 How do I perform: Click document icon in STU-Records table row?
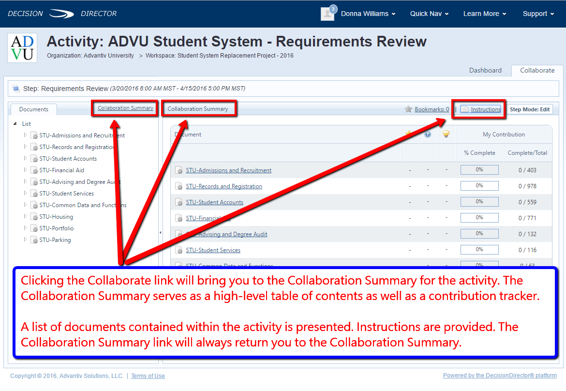tap(179, 186)
